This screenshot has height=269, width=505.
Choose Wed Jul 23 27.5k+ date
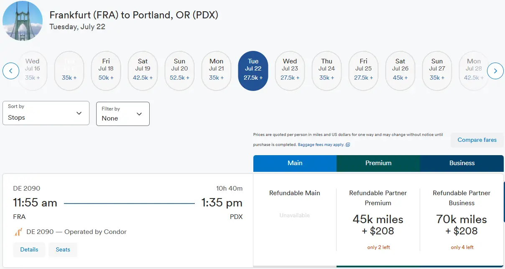(290, 71)
